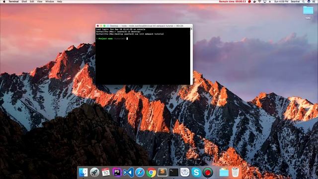Viewport: 318px width, 179px height.
Task: Open the folder stack in Dock
Action: pos(224,173)
